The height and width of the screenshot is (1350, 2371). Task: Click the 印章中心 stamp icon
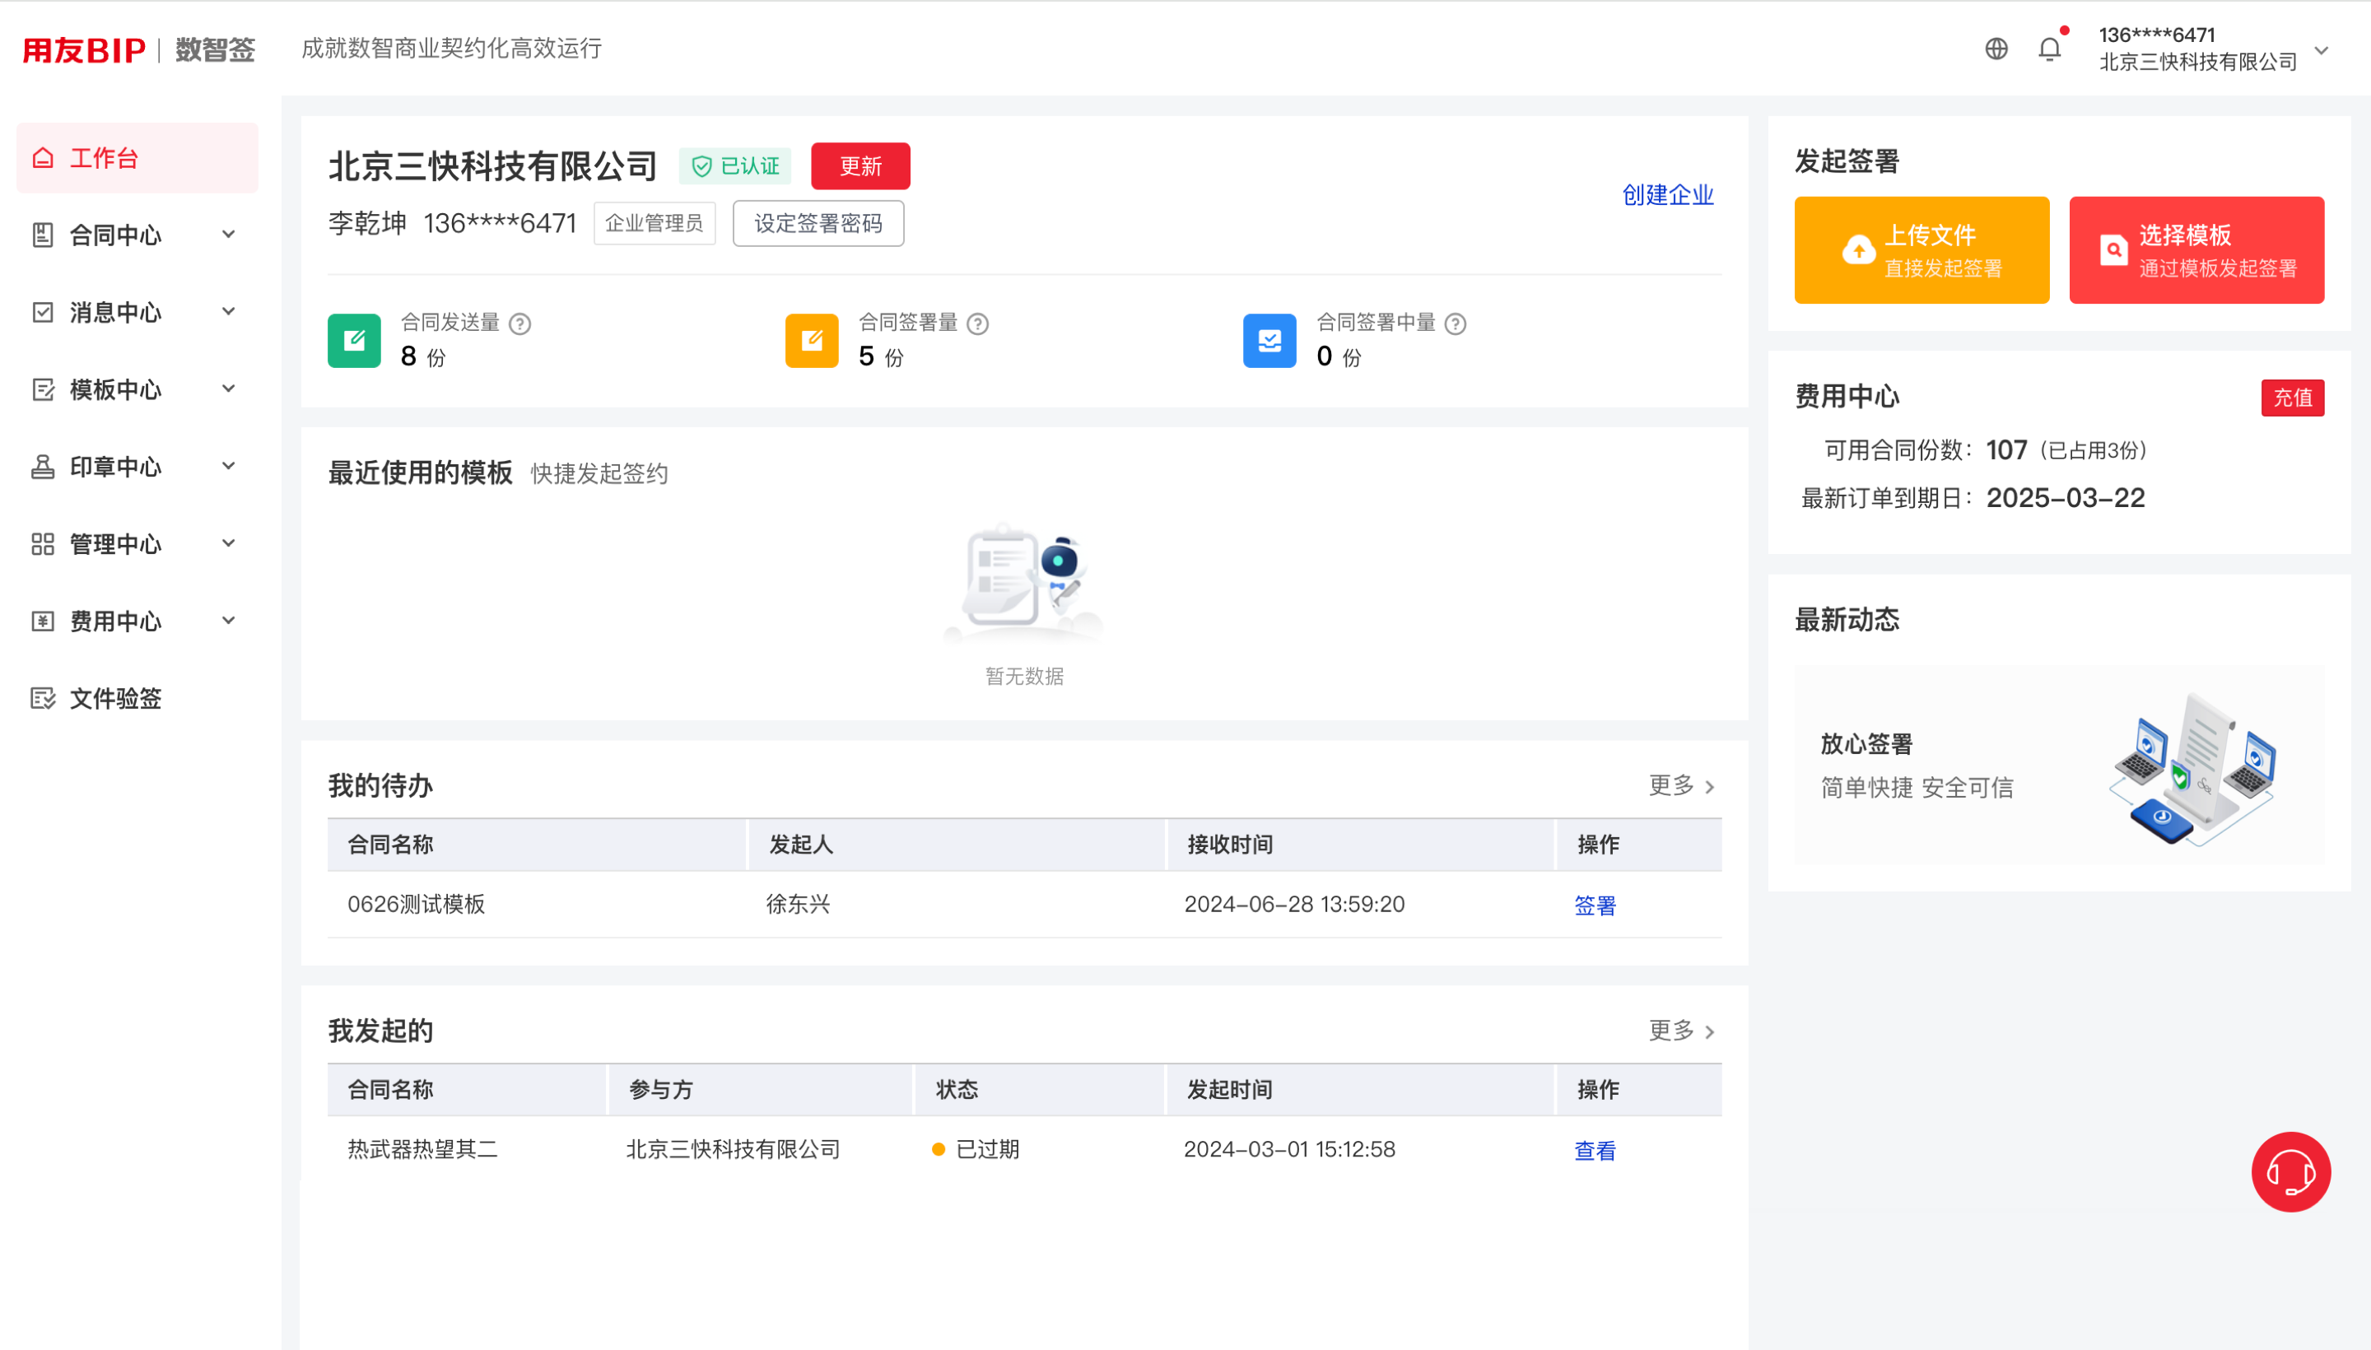(43, 467)
